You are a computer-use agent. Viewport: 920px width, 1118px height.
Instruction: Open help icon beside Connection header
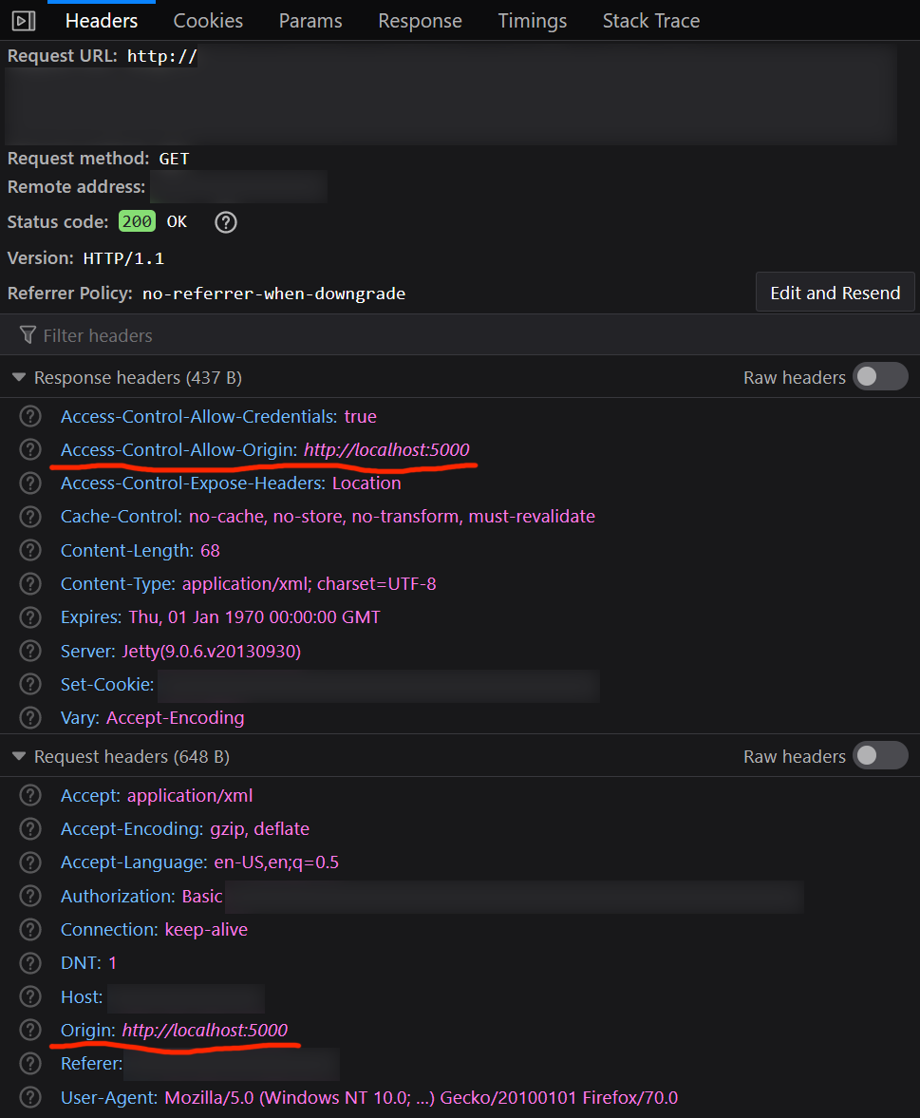pyautogui.click(x=30, y=930)
